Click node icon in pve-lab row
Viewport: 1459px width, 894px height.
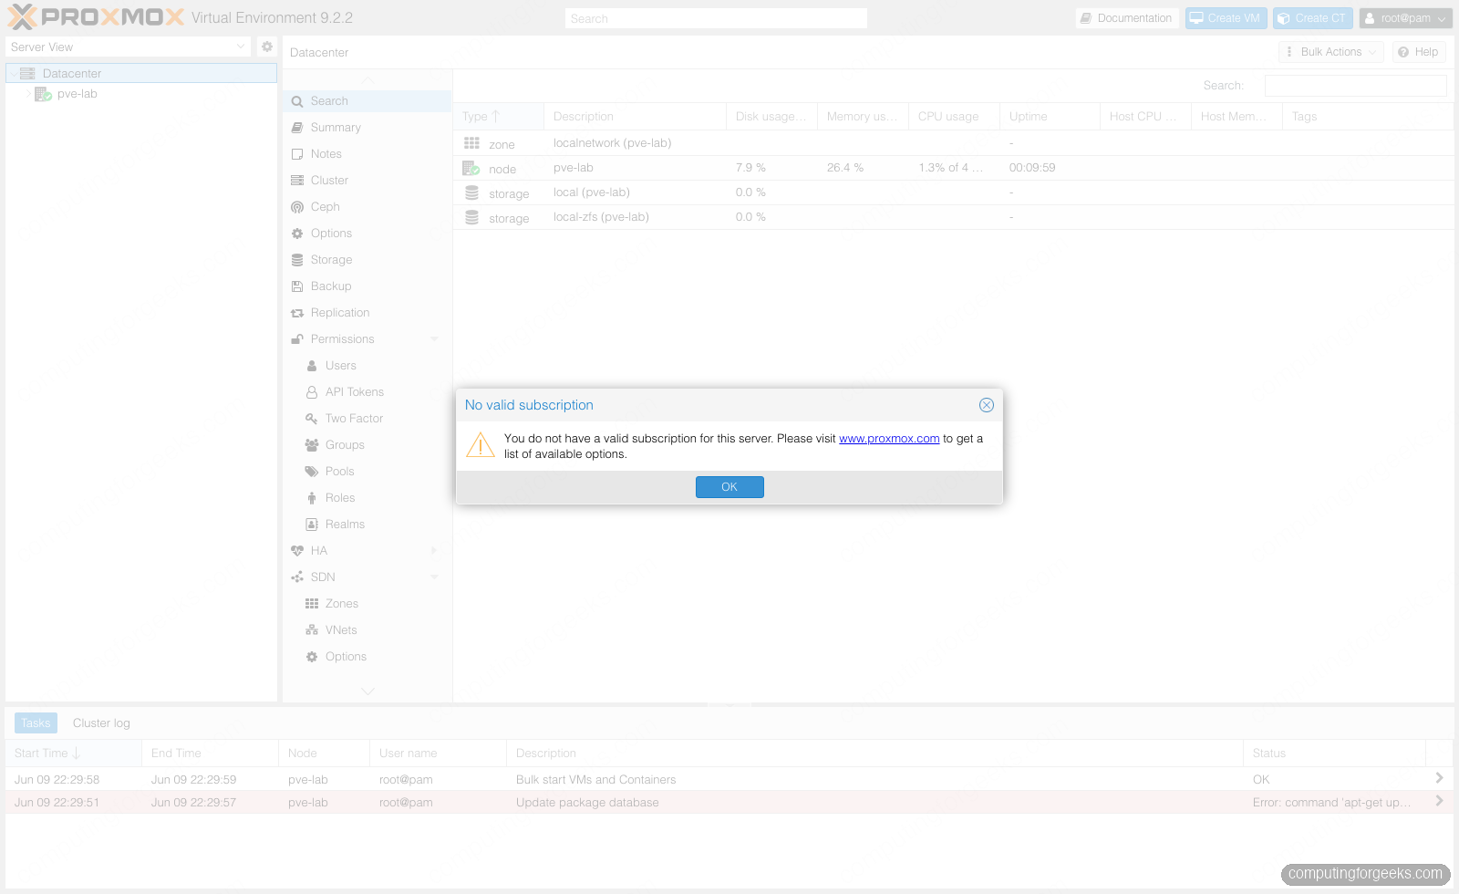coord(471,168)
